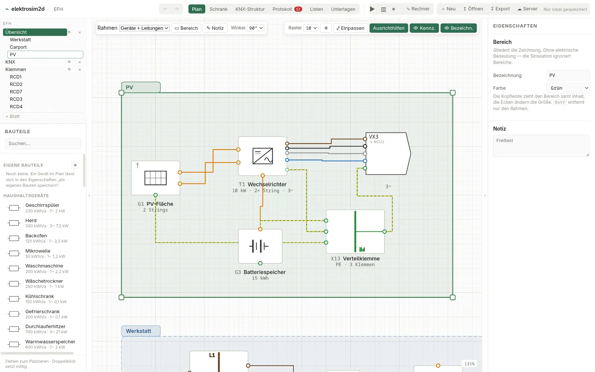Click copy icon on Klemmen sheet row
595x372 pixels.
(x=69, y=70)
